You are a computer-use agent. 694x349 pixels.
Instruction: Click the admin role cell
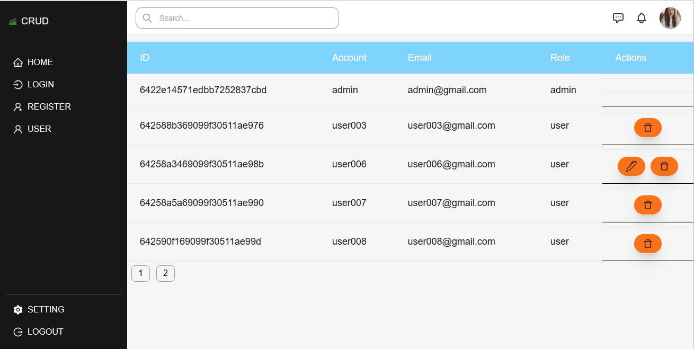pyautogui.click(x=563, y=90)
